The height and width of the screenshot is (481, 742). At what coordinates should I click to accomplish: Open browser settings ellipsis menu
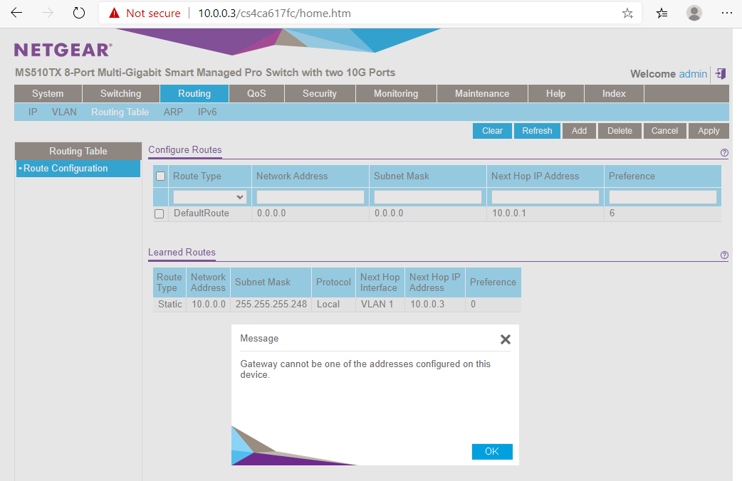pyautogui.click(x=727, y=13)
